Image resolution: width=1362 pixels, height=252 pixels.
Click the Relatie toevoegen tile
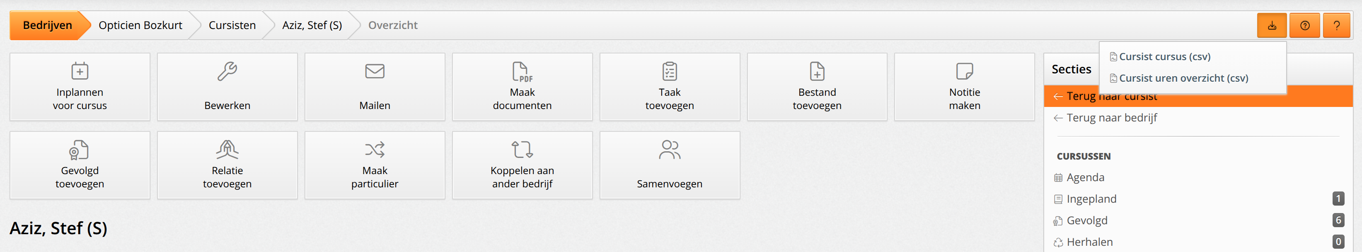pos(227,165)
